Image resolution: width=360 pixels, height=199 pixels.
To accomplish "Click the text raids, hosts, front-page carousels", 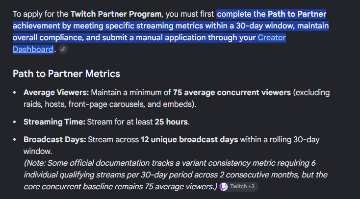I will (84, 104).
